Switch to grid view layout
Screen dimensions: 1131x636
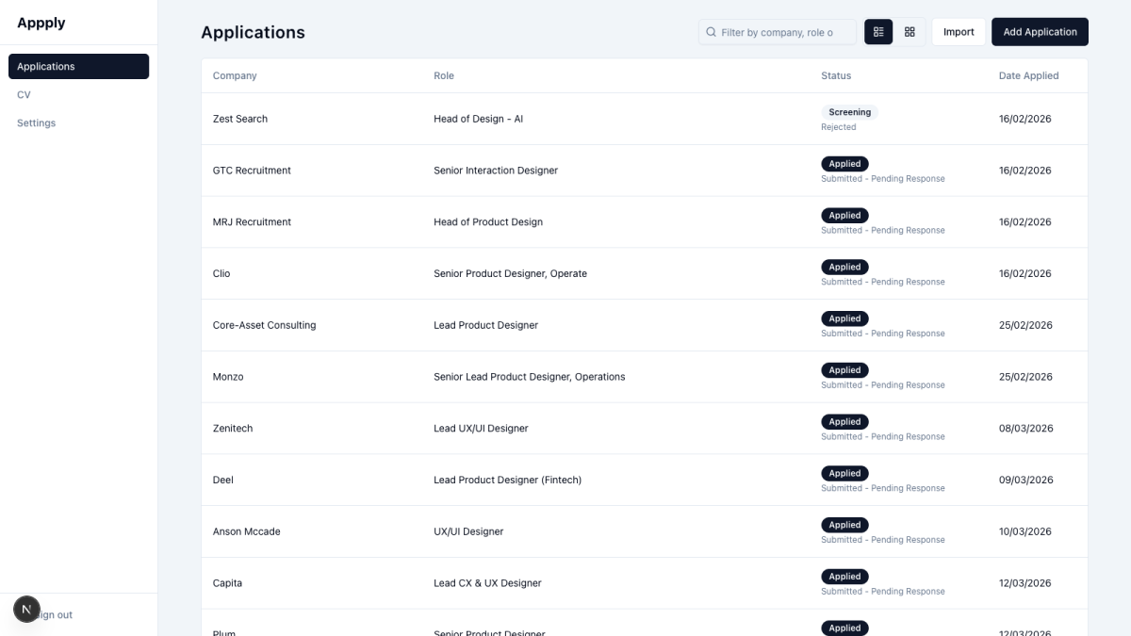[x=910, y=32]
